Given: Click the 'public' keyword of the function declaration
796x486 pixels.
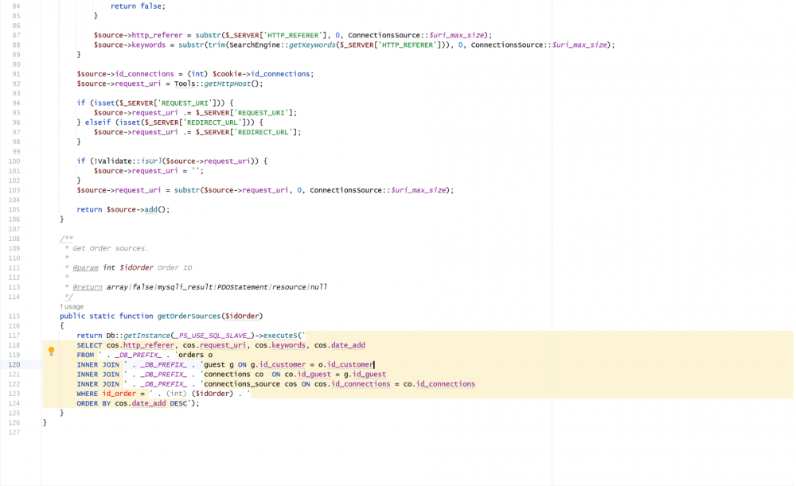Looking at the screenshot, I should pyautogui.click(x=72, y=316).
